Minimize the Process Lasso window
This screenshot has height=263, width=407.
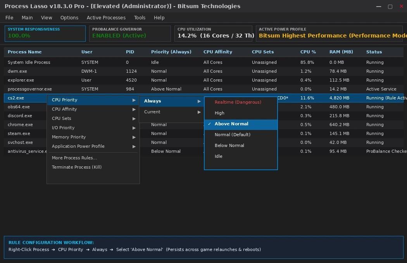(379, 7)
